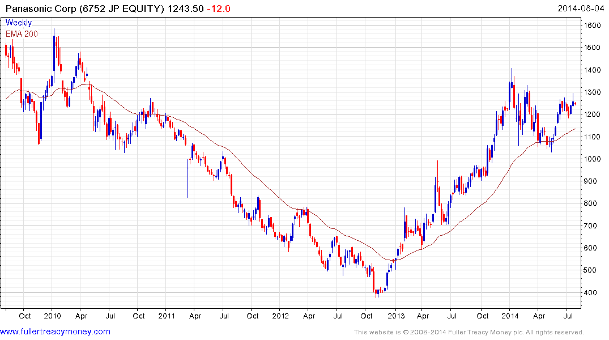The width and height of the screenshot is (609, 340).
Task: Click the www.fullertreacymoney.com link
Action: (55, 331)
